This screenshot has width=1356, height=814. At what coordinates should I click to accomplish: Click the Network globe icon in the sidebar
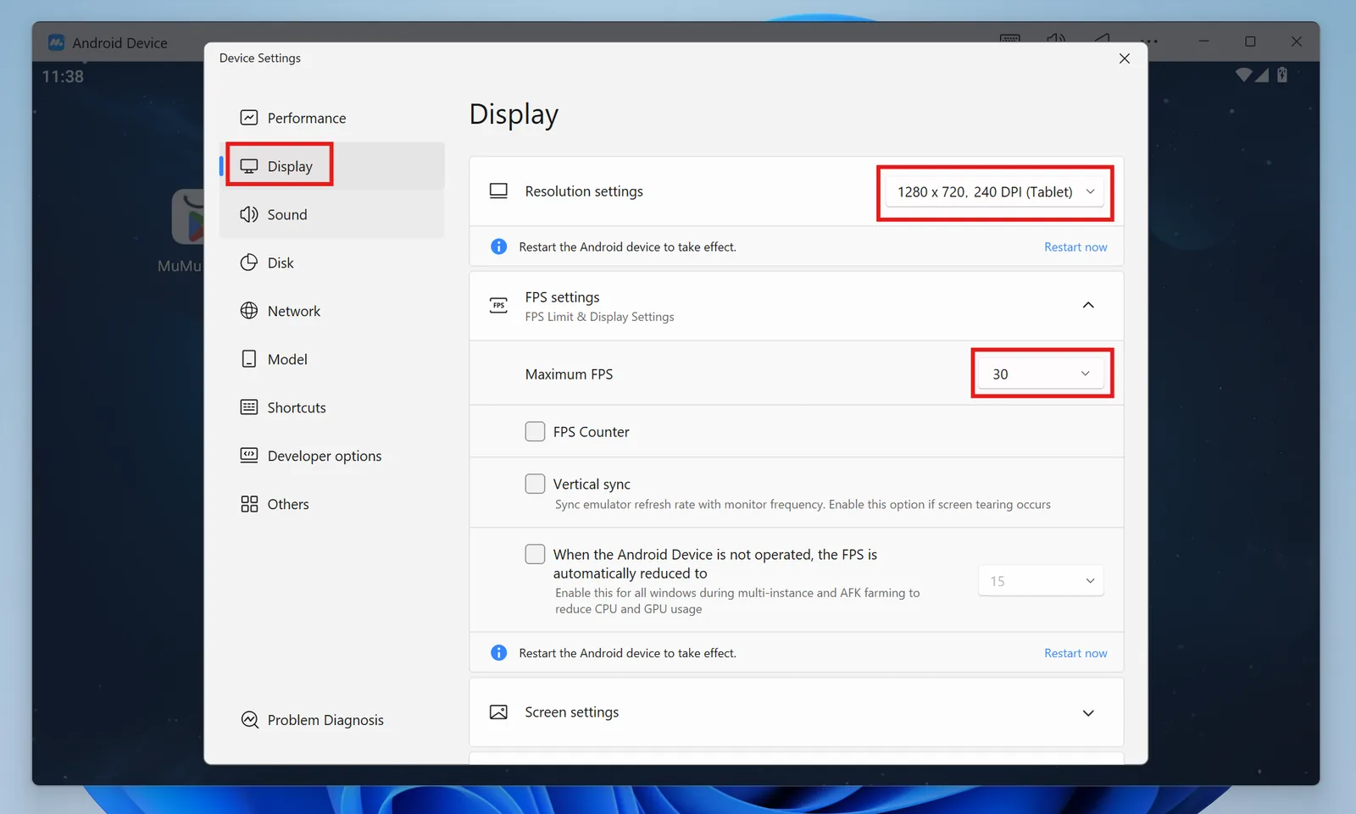249,311
